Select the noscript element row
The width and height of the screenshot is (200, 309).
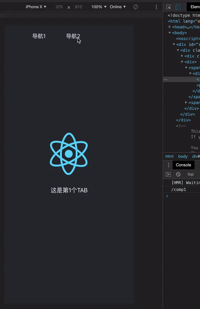[188, 39]
